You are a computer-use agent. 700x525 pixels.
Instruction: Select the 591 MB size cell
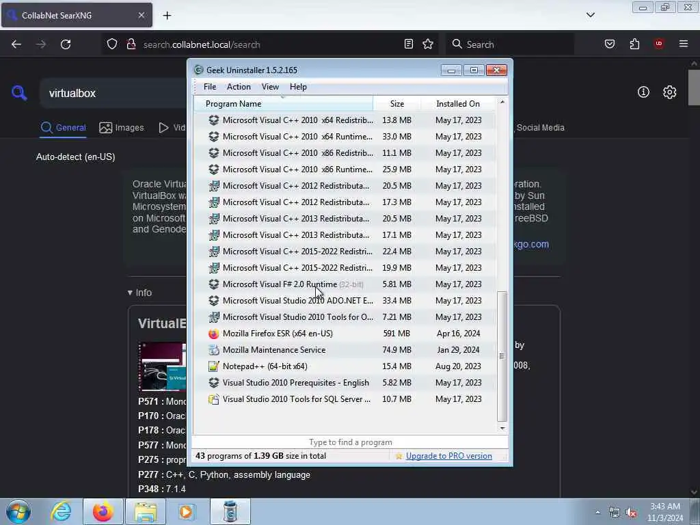click(x=396, y=334)
